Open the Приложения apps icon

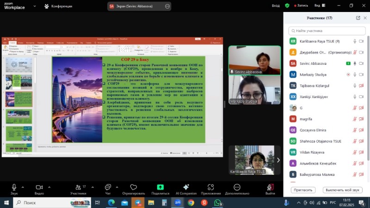(211, 187)
